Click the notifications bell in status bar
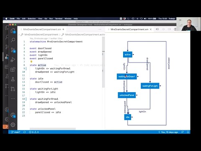The width and height of the screenshot is (201, 151). (188, 132)
